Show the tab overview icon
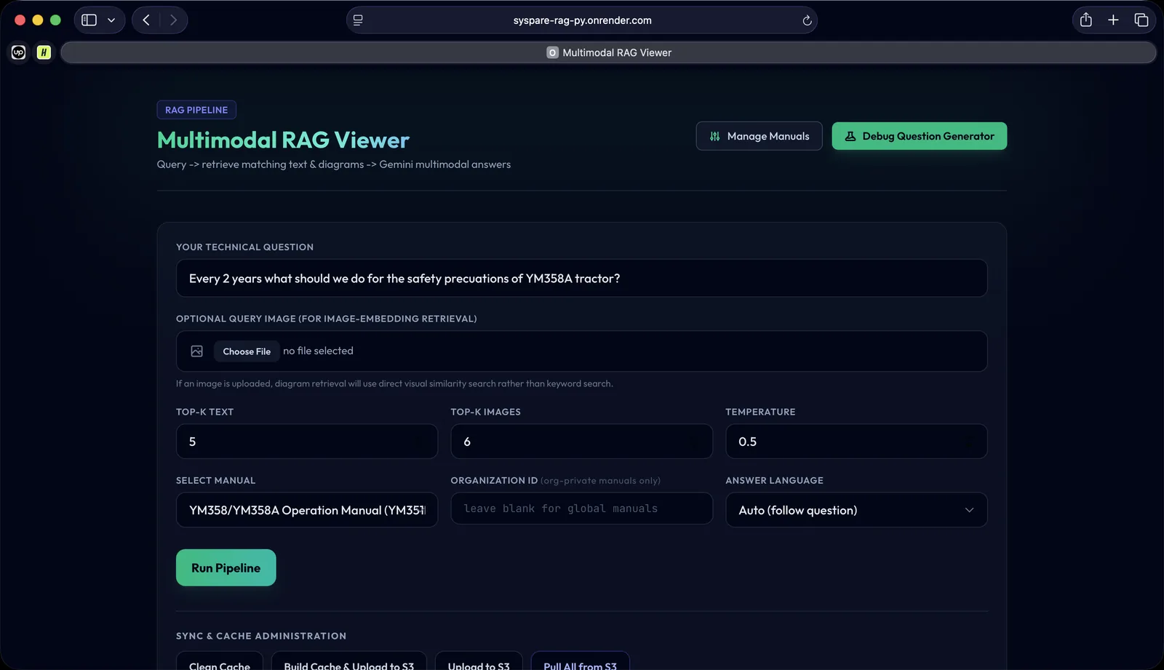The image size is (1164, 670). point(1141,20)
